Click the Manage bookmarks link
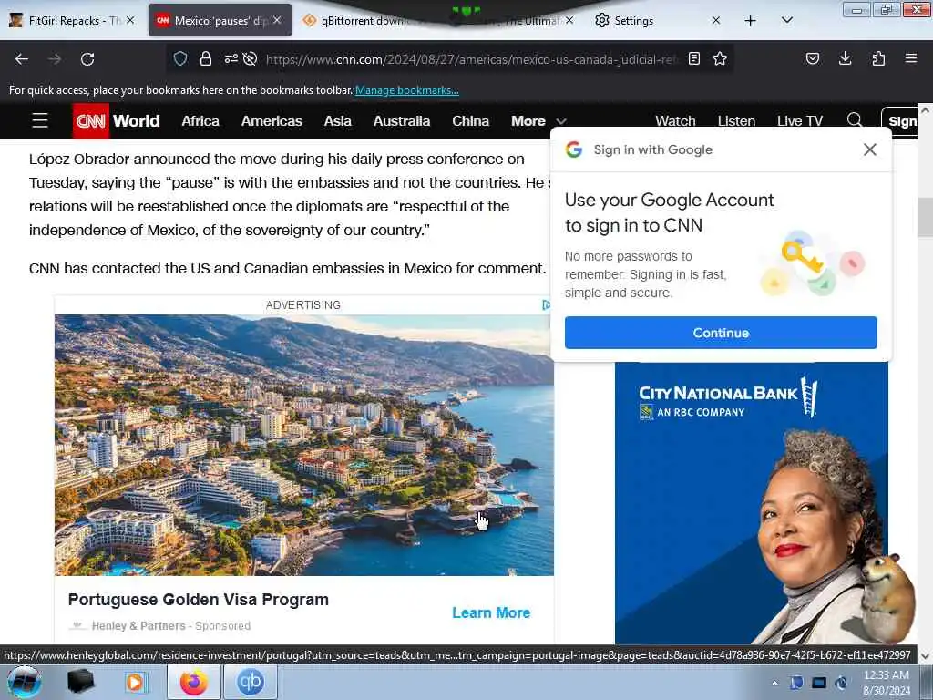Image resolution: width=933 pixels, height=700 pixels. pyautogui.click(x=407, y=90)
